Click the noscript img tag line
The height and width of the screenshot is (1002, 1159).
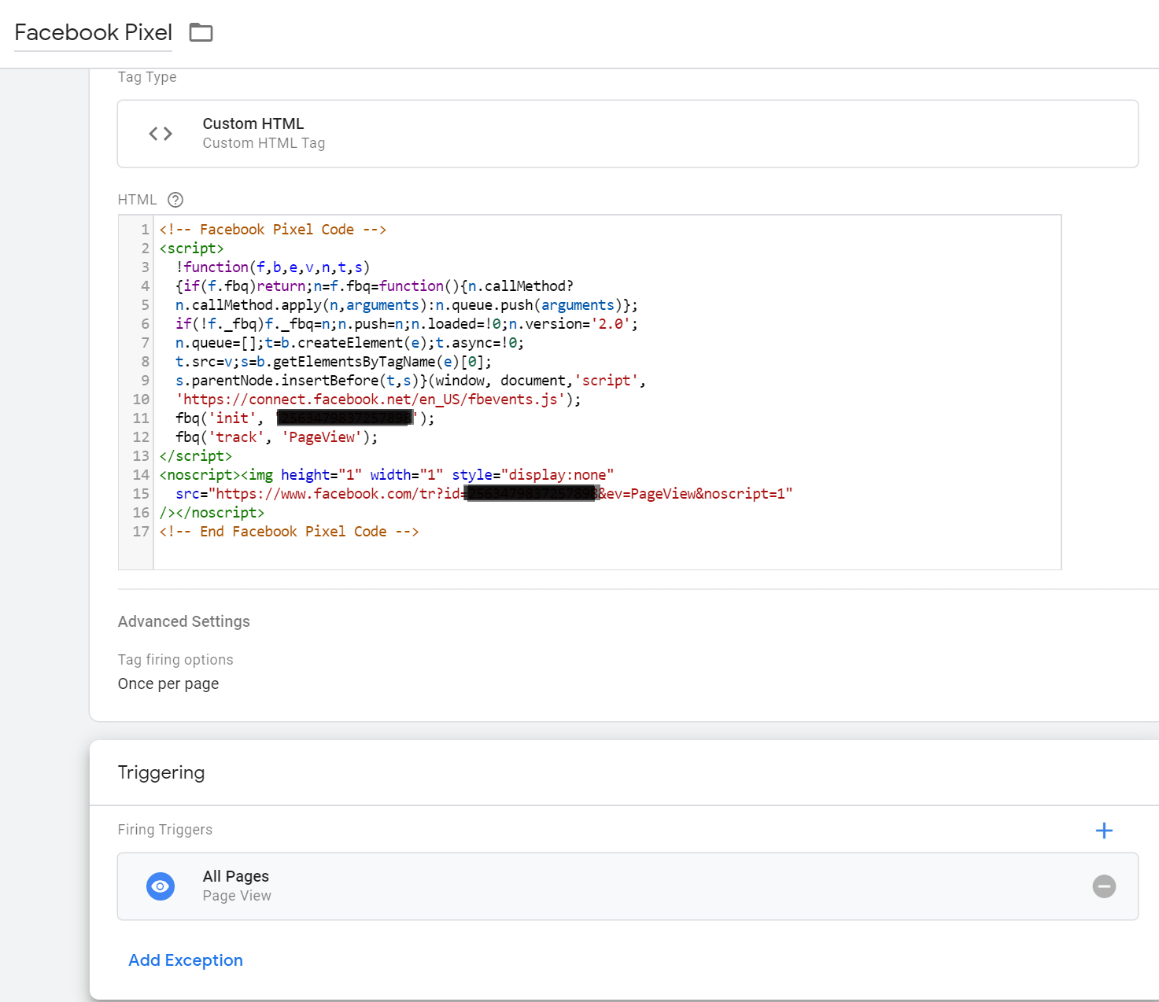click(386, 475)
